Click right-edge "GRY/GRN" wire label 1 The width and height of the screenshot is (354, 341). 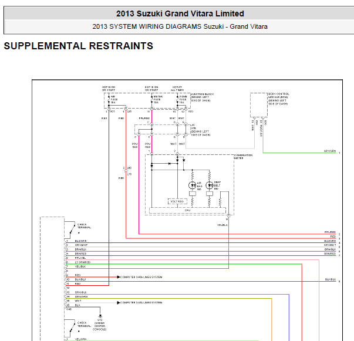pos(330,151)
